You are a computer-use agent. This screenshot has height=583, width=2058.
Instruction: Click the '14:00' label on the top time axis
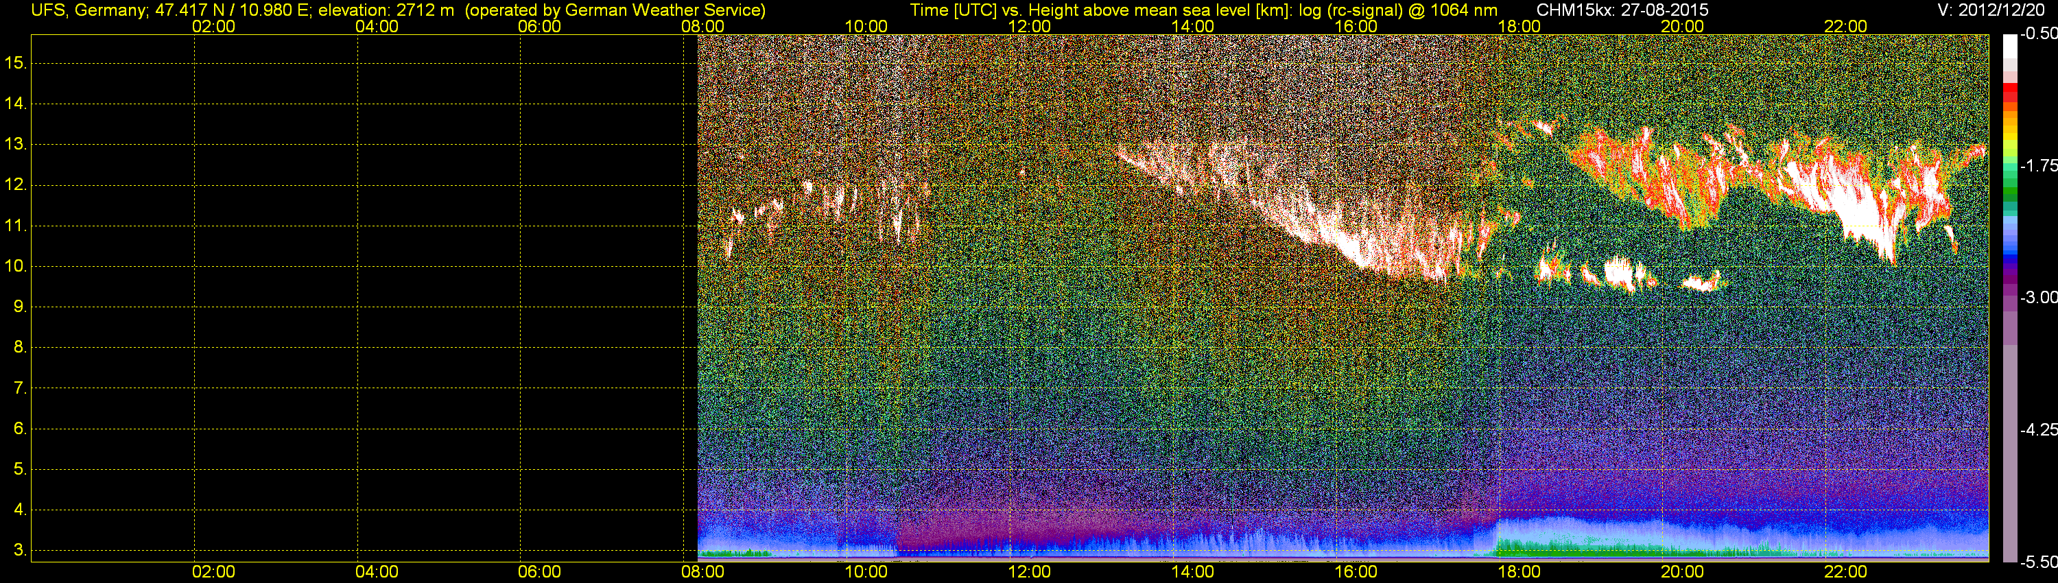(1193, 26)
